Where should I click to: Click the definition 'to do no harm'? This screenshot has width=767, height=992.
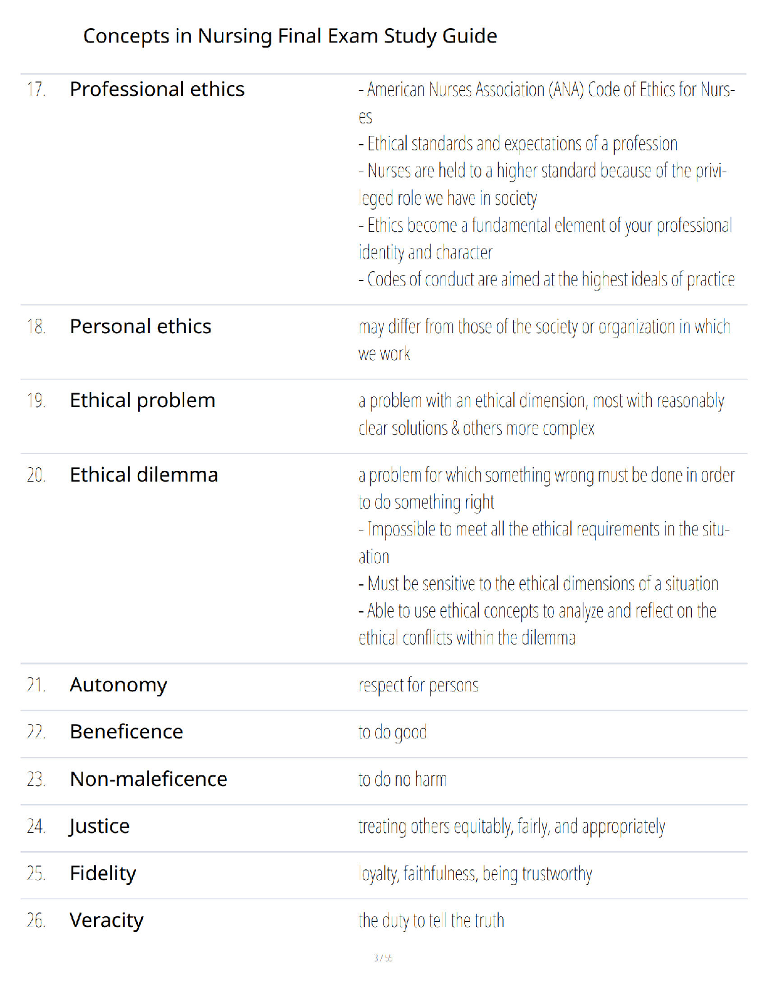[403, 780]
